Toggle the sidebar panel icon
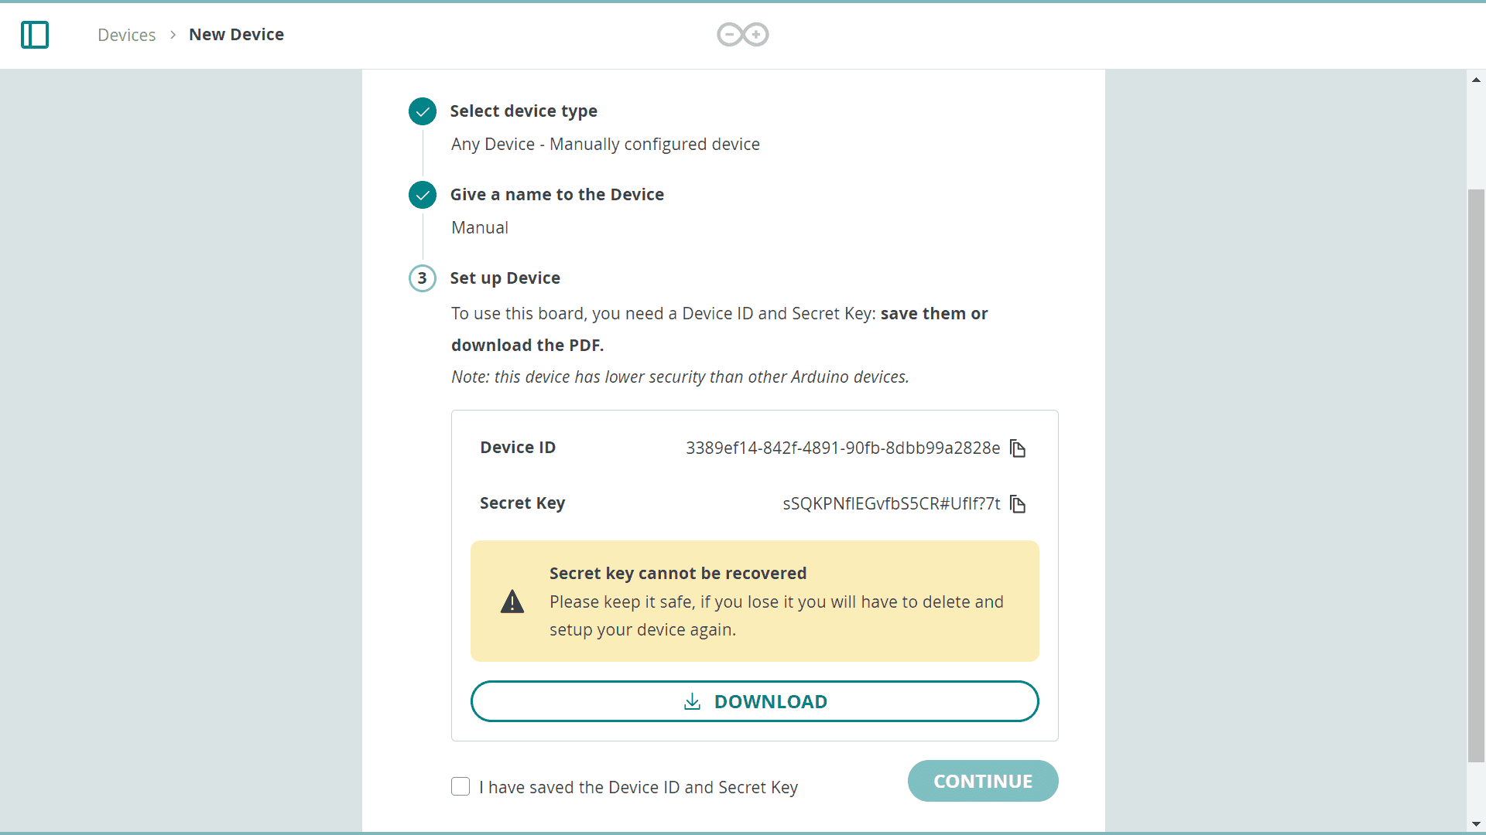This screenshot has height=835, width=1486. click(x=35, y=35)
